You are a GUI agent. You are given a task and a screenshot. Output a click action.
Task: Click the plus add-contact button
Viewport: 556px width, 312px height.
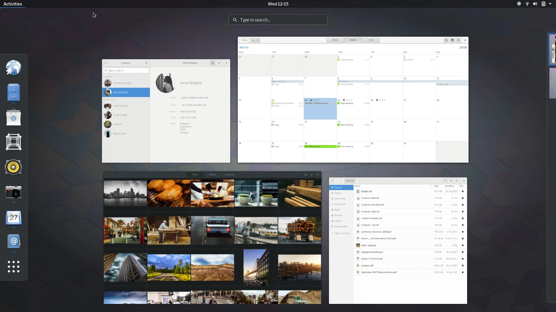tap(106, 63)
